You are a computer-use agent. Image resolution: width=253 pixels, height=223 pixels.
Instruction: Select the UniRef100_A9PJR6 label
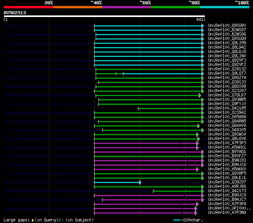pos(227,187)
